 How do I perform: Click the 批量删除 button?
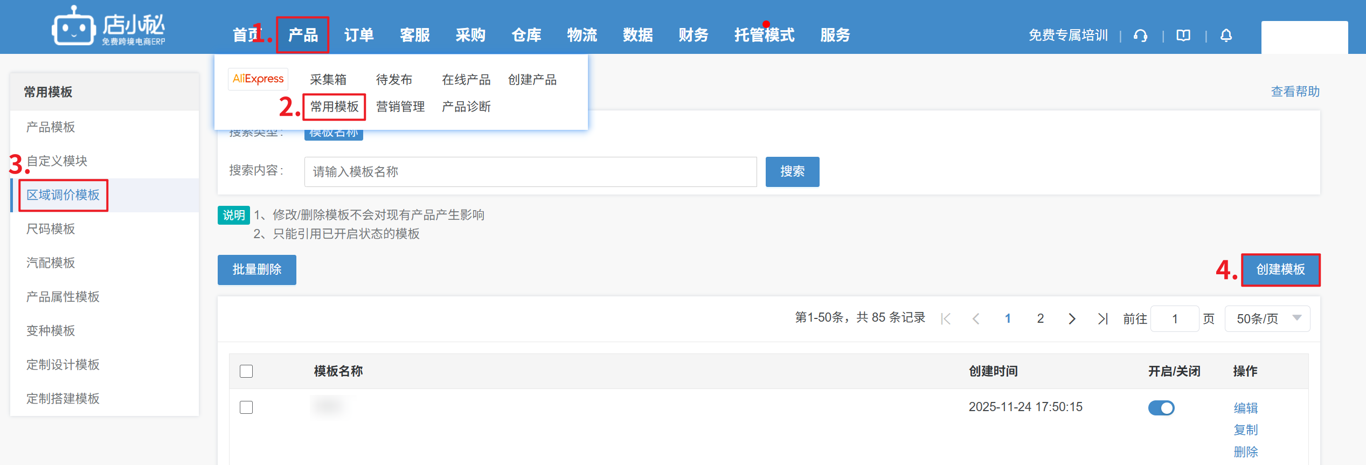[x=257, y=269]
